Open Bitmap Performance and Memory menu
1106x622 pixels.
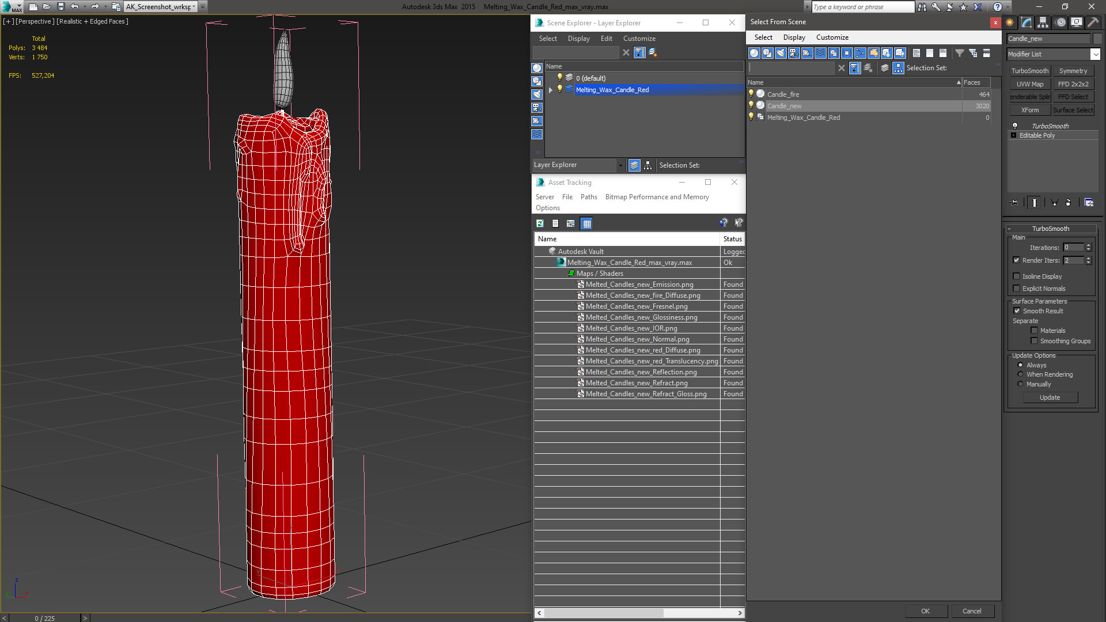pyautogui.click(x=657, y=197)
